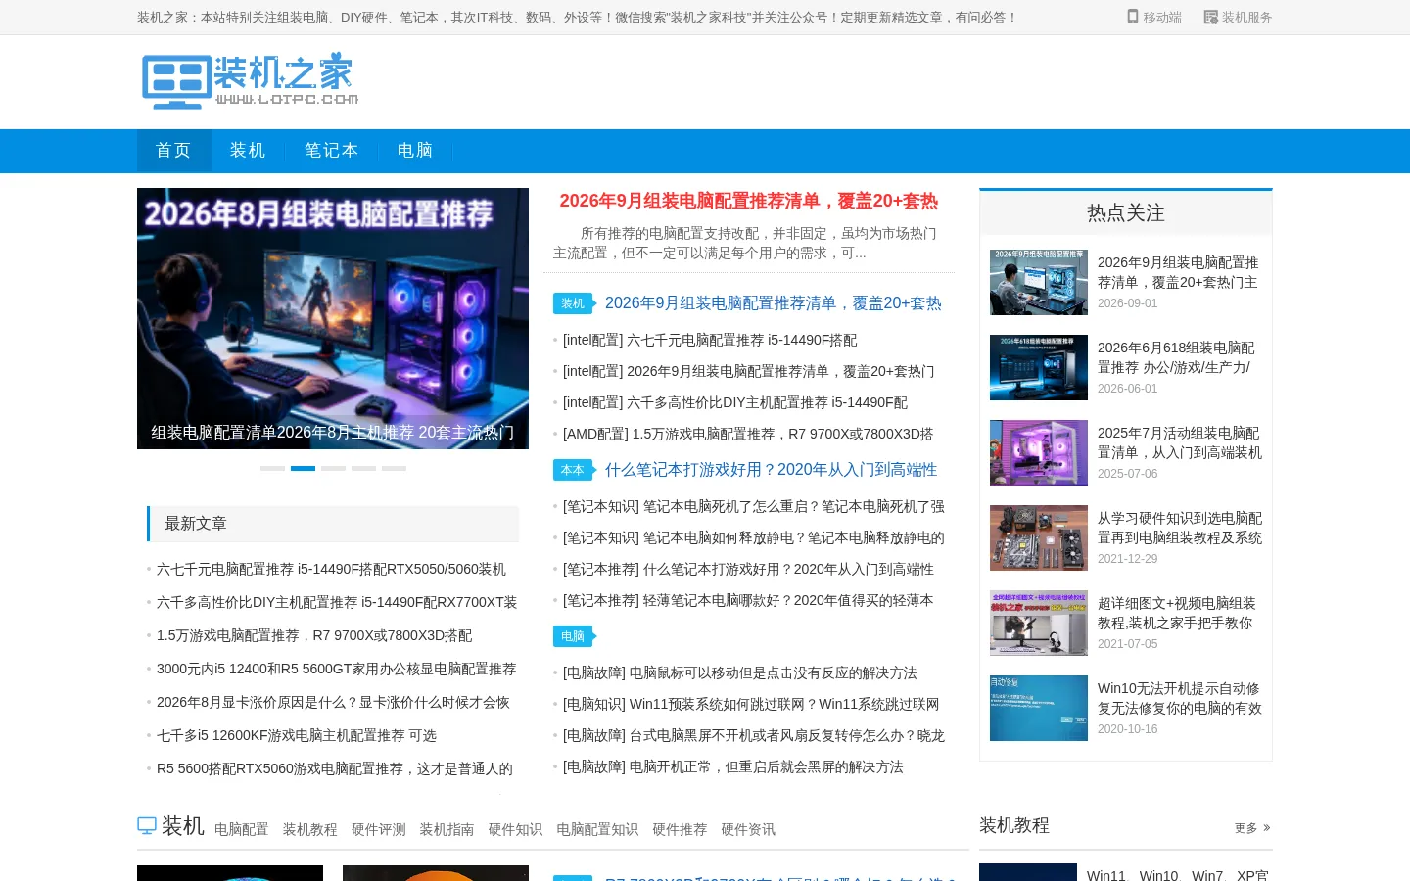Open [电脑故障] 电脑开机正常但重启后黑屏 article

(x=733, y=767)
